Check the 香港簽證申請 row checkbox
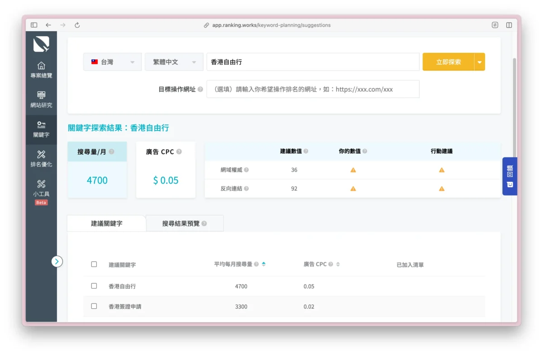Viewport: 543px width, 355px height. [94, 306]
